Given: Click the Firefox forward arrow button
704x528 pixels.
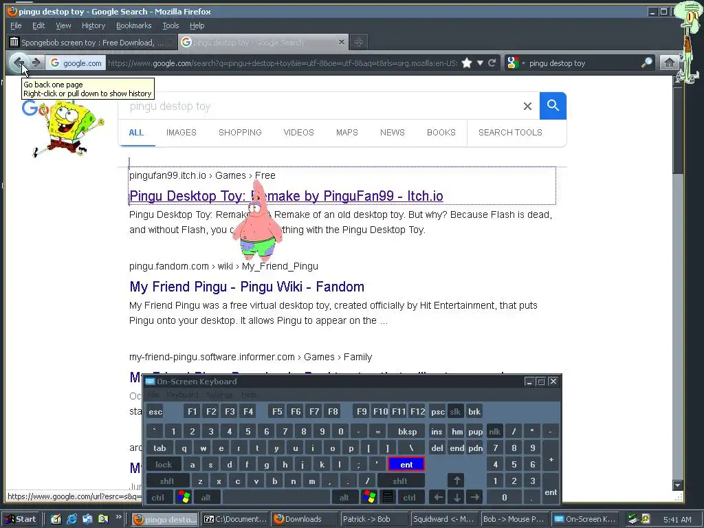Looking at the screenshot, I should [37, 63].
